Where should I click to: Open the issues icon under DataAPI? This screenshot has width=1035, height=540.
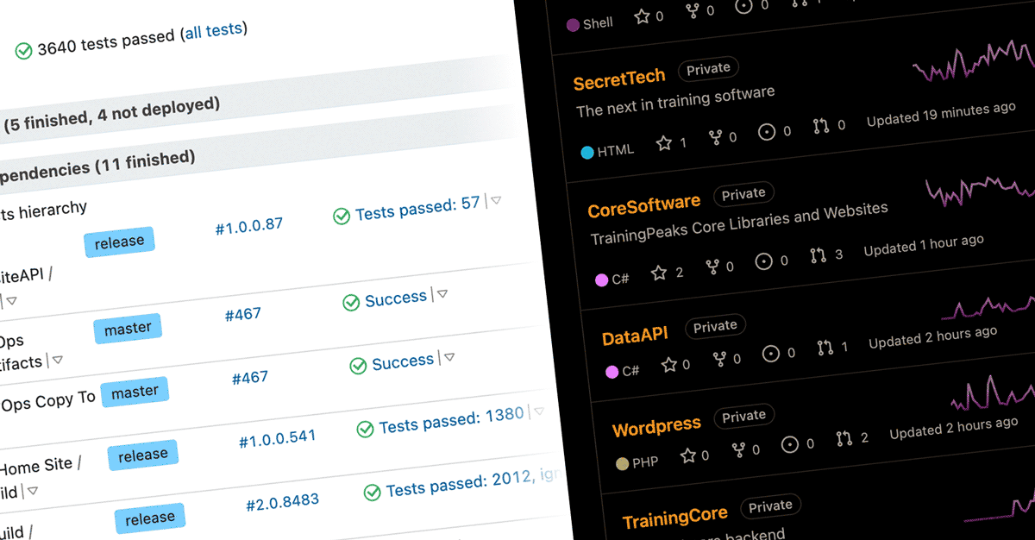772,354
